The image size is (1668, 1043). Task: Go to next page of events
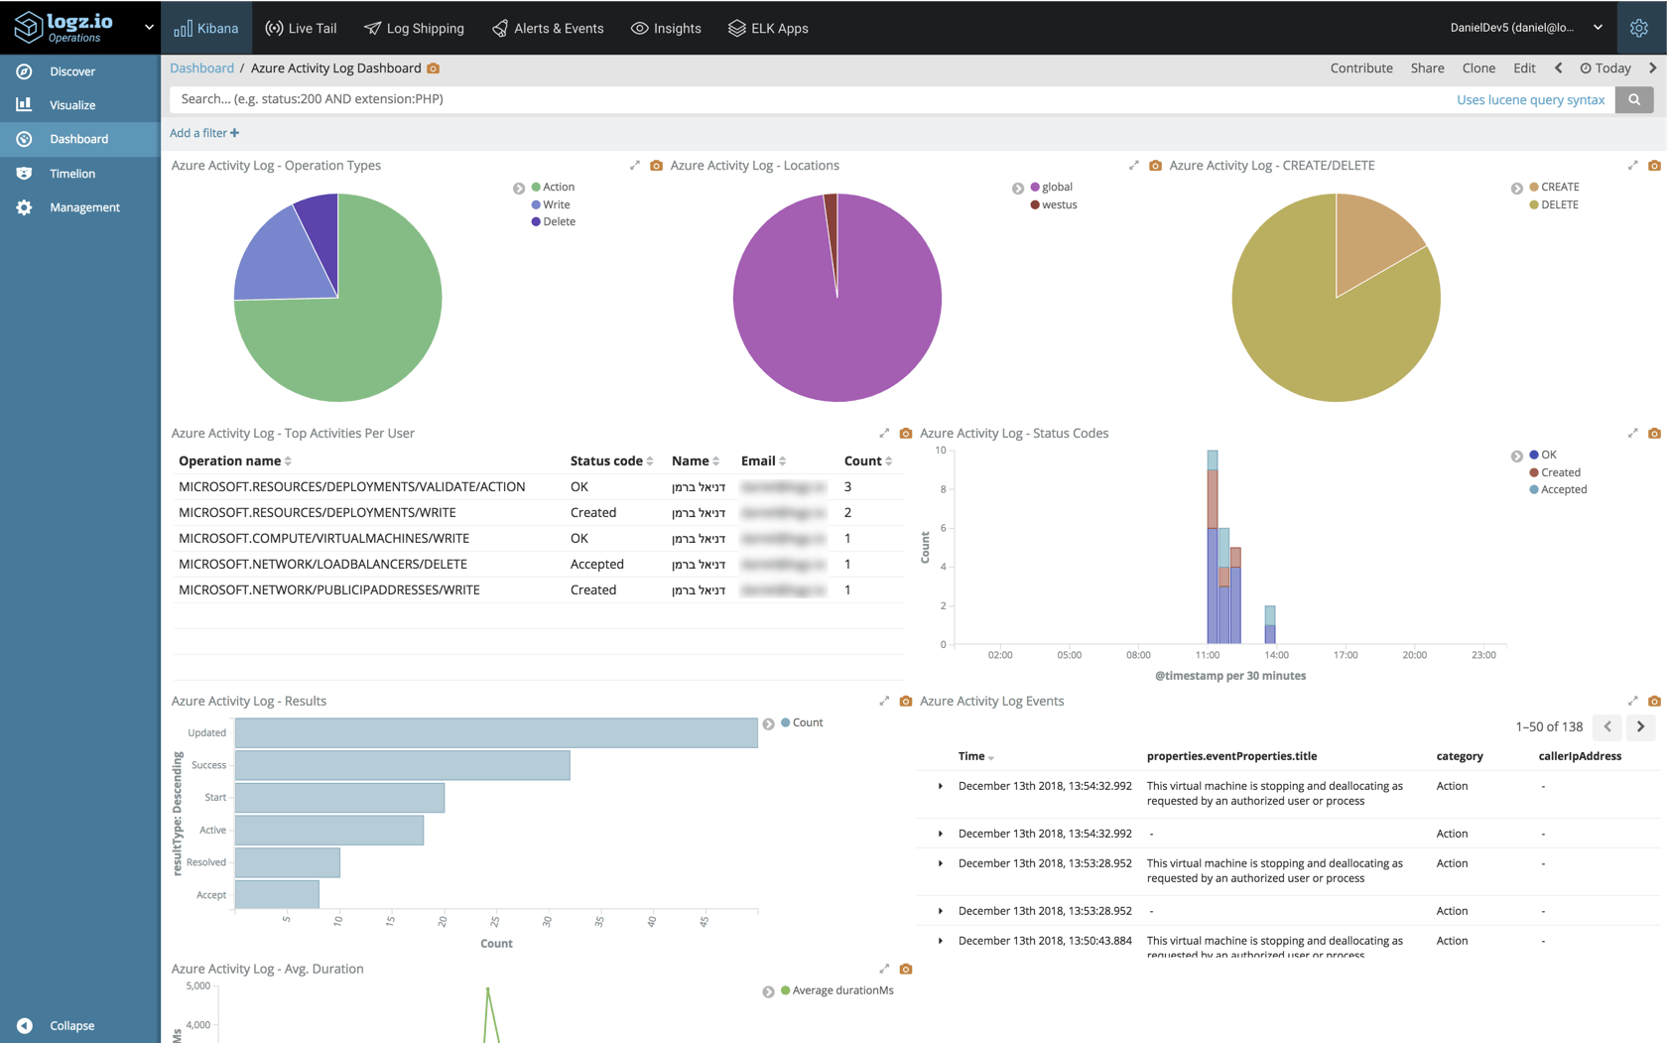coord(1640,727)
